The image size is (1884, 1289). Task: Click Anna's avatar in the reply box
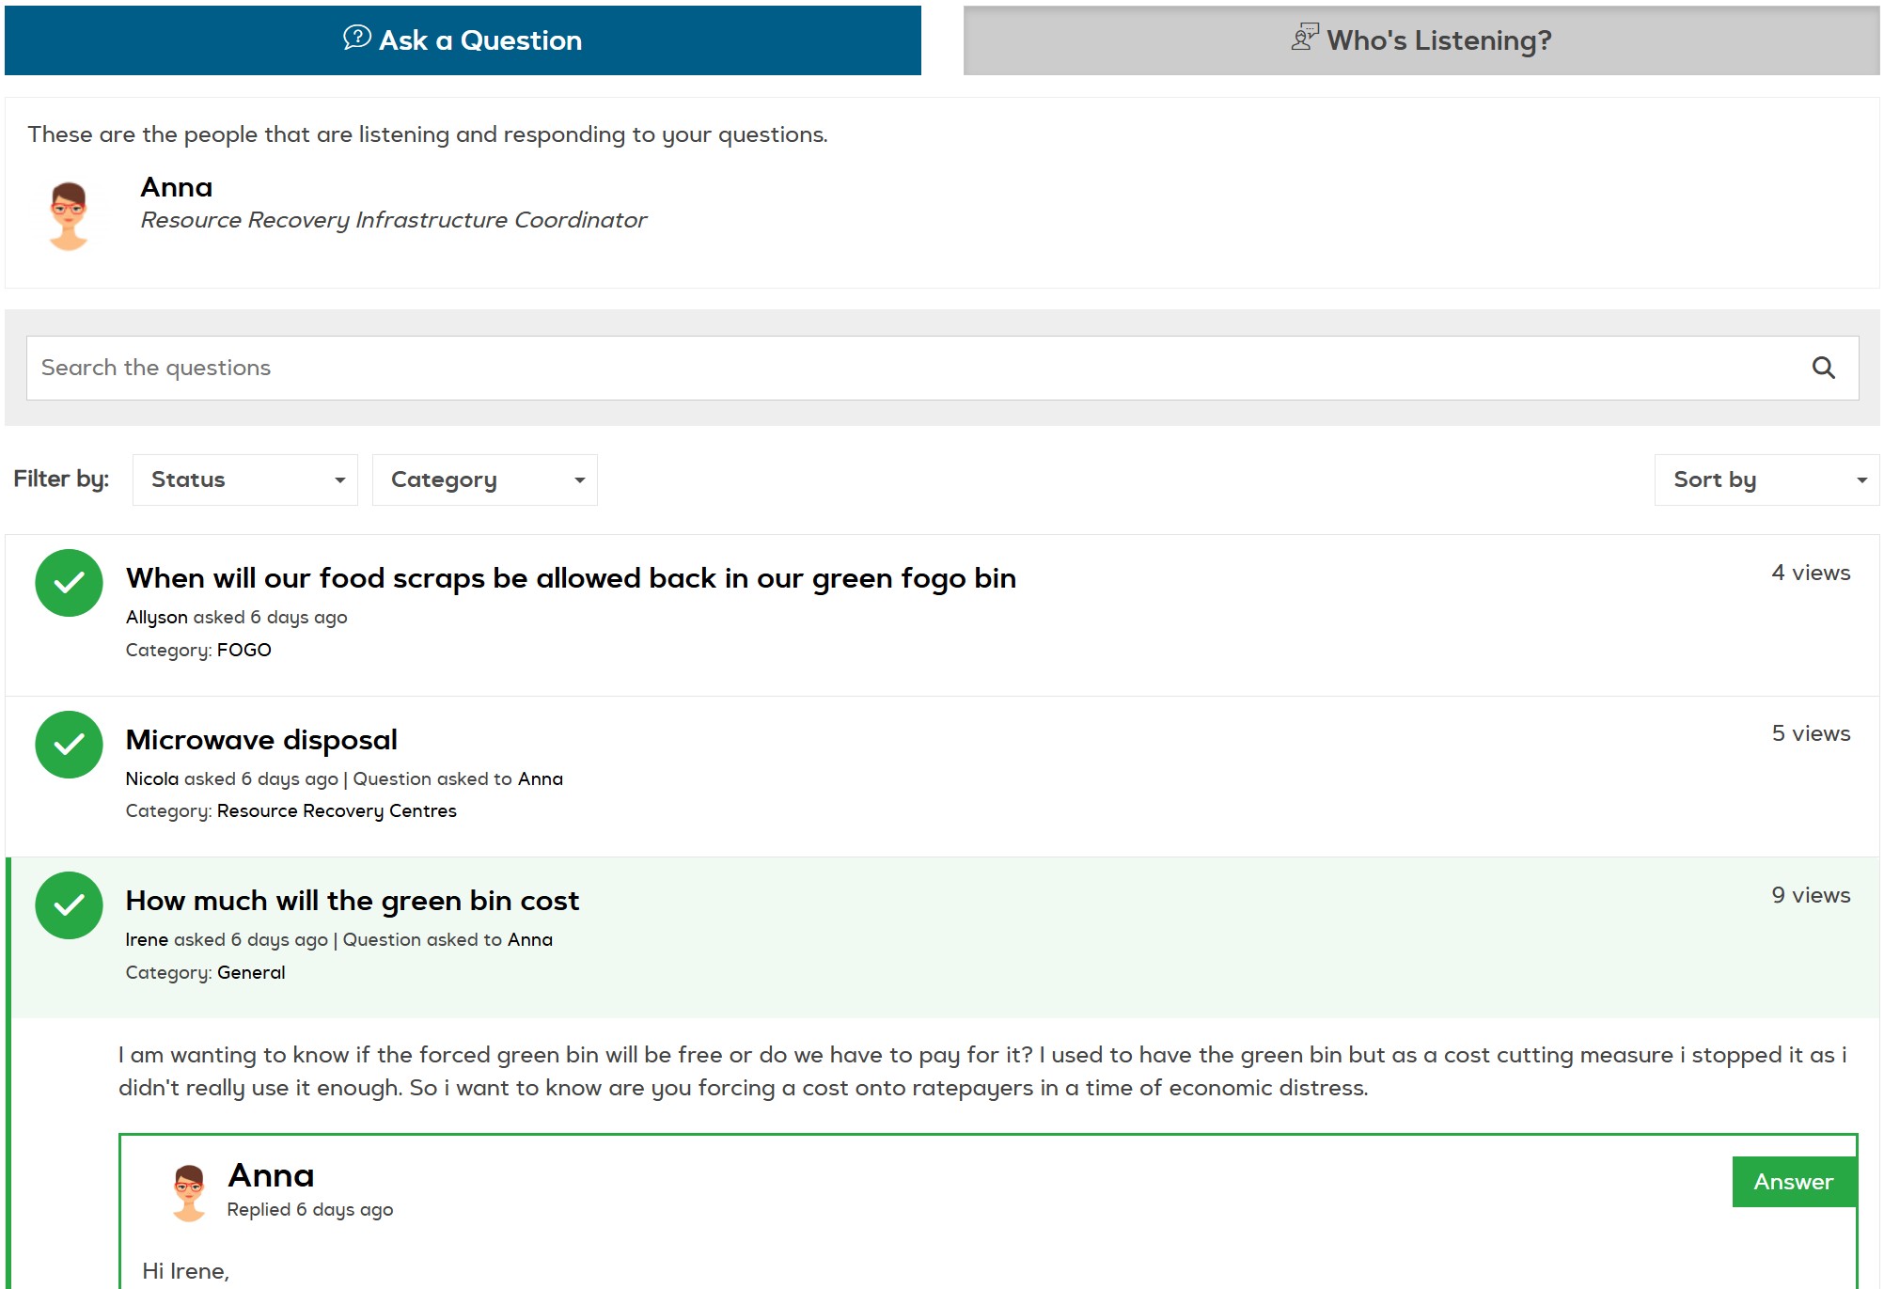pos(189,1192)
